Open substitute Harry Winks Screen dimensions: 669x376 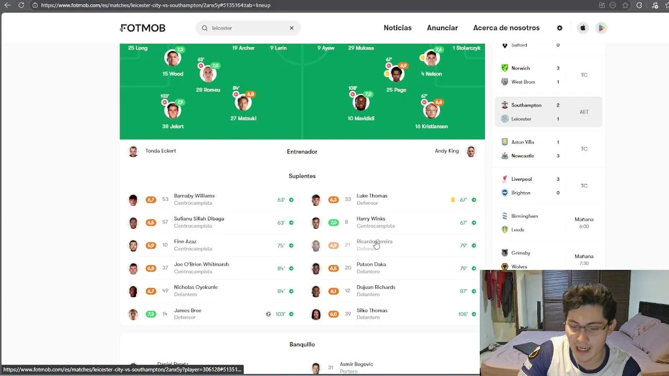[394, 222]
